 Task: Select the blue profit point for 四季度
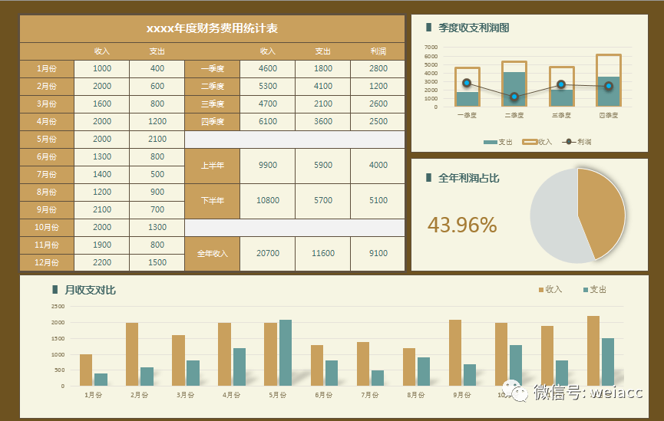point(609,86)
